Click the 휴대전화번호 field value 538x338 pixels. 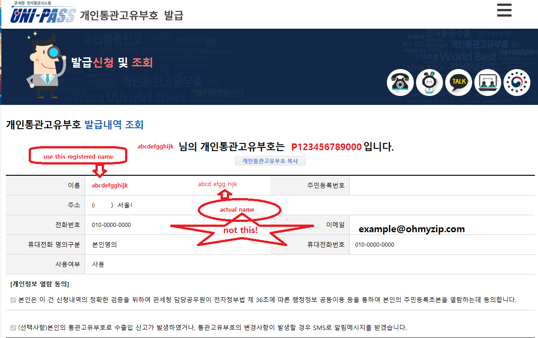[374, 245]
